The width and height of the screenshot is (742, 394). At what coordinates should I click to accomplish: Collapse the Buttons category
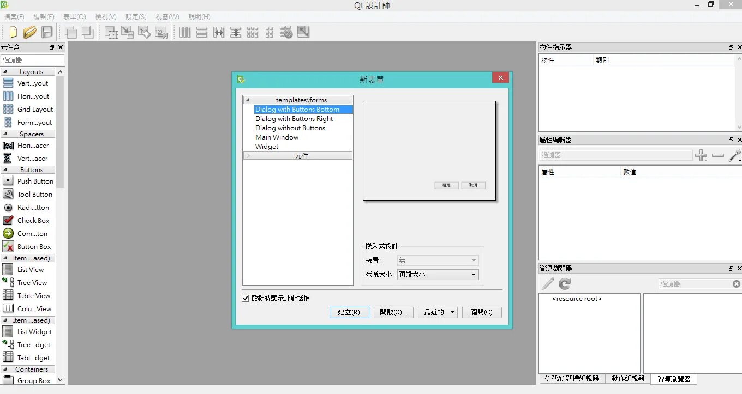pyautogui.click(x=5, y=170)
